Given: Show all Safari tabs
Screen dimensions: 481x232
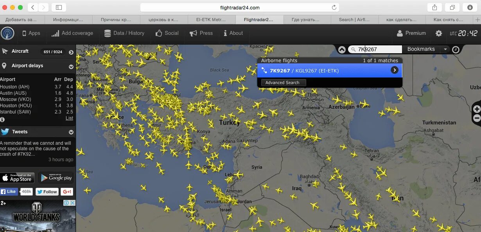Looking at the screenshot, I should click(452, 7).
